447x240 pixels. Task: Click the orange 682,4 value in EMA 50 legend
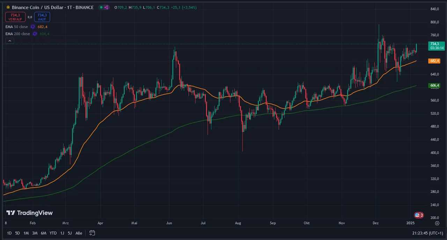[43, 27]
